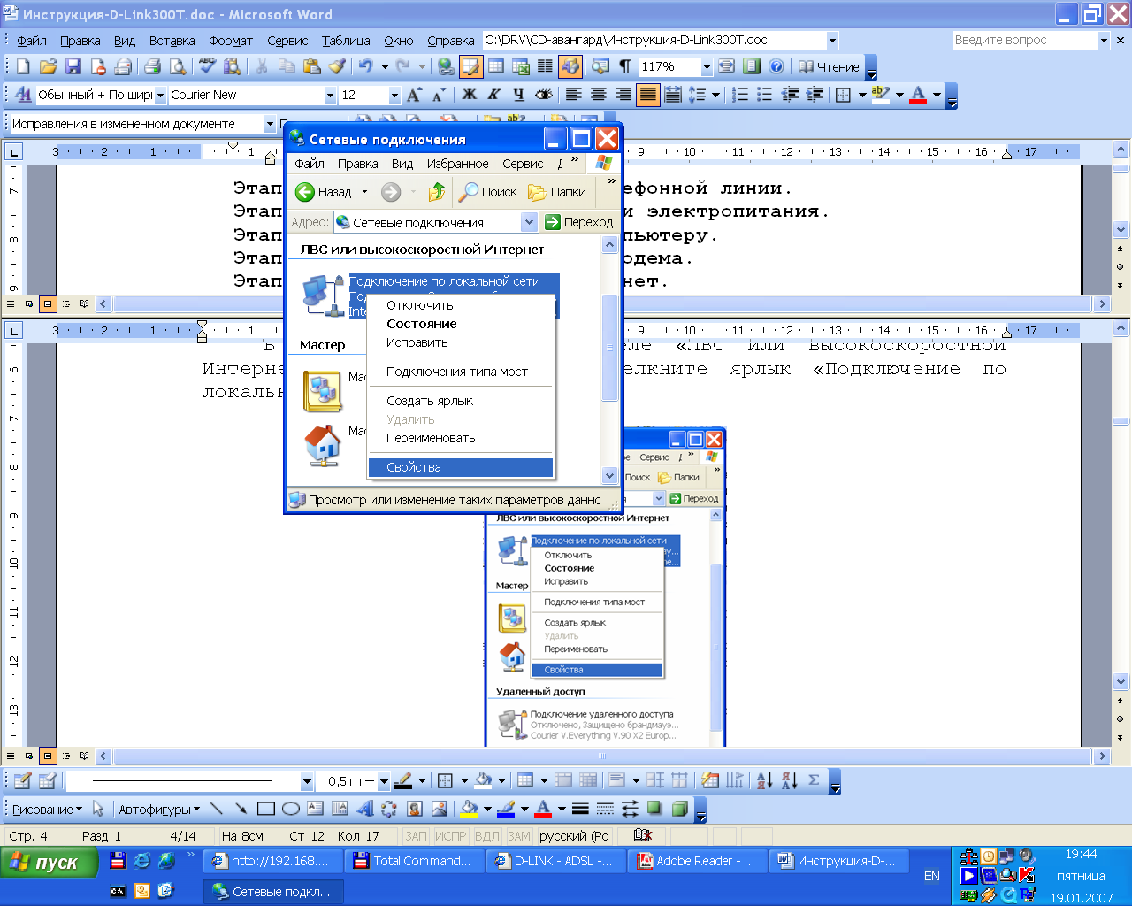Open the style dropdown Обычный + По шир
This screenshot has width=1132, height=906.
161,95
